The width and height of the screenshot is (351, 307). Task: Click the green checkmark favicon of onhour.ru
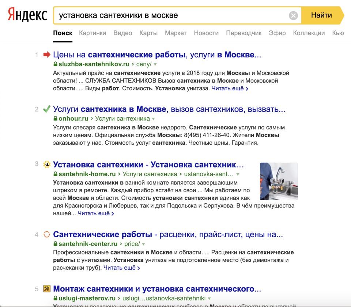[47, 109]
